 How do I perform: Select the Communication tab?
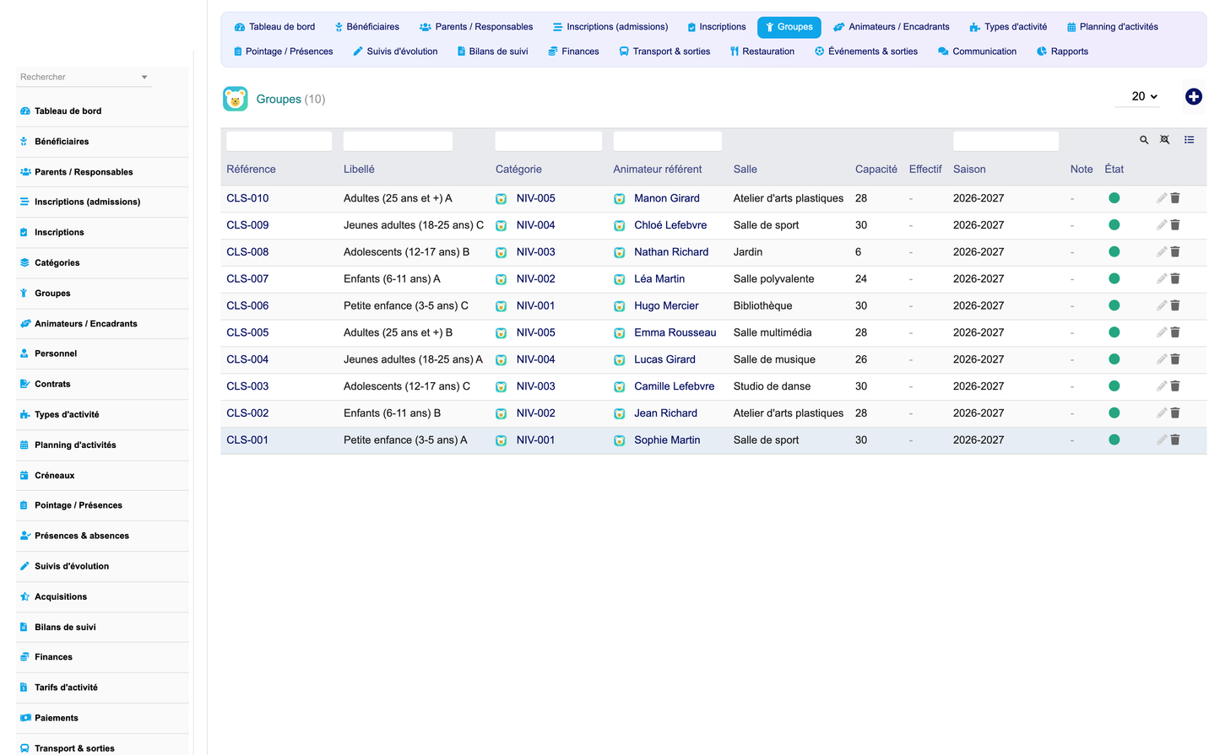977,51
